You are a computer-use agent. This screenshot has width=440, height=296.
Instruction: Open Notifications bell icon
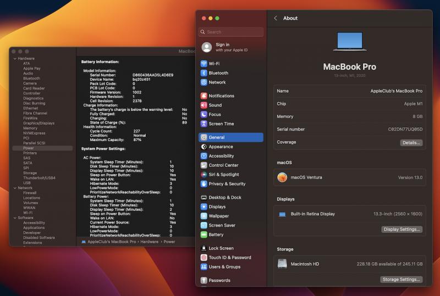204,96
